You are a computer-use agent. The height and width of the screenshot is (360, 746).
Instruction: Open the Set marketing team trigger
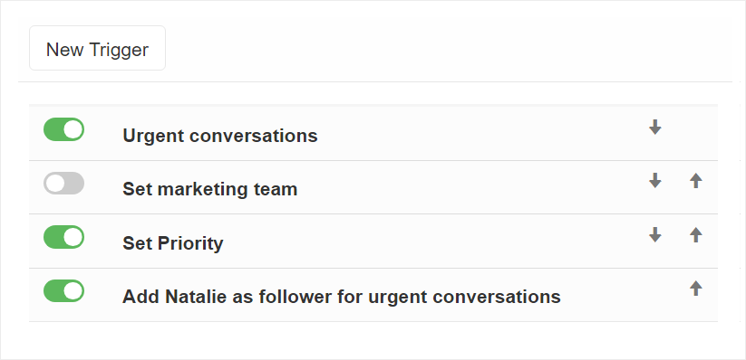[x=209, y=190]
